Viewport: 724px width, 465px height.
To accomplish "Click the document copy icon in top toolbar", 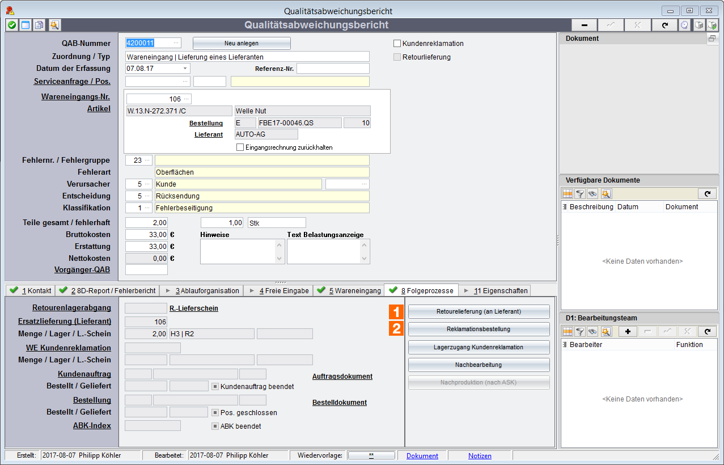I will click(40, 25).
